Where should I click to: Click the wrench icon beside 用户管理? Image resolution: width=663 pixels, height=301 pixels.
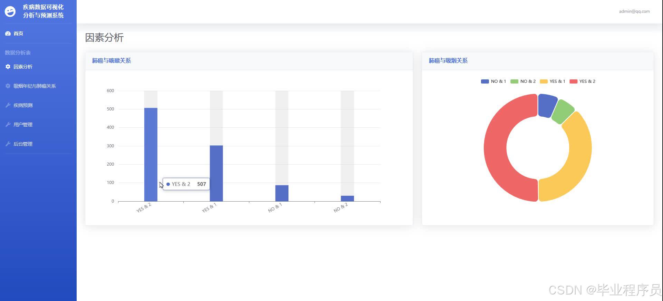click(8, 125)
